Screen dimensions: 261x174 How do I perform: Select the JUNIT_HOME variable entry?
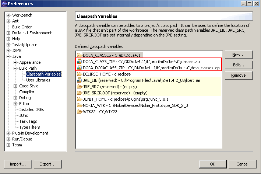click(126, 99)
